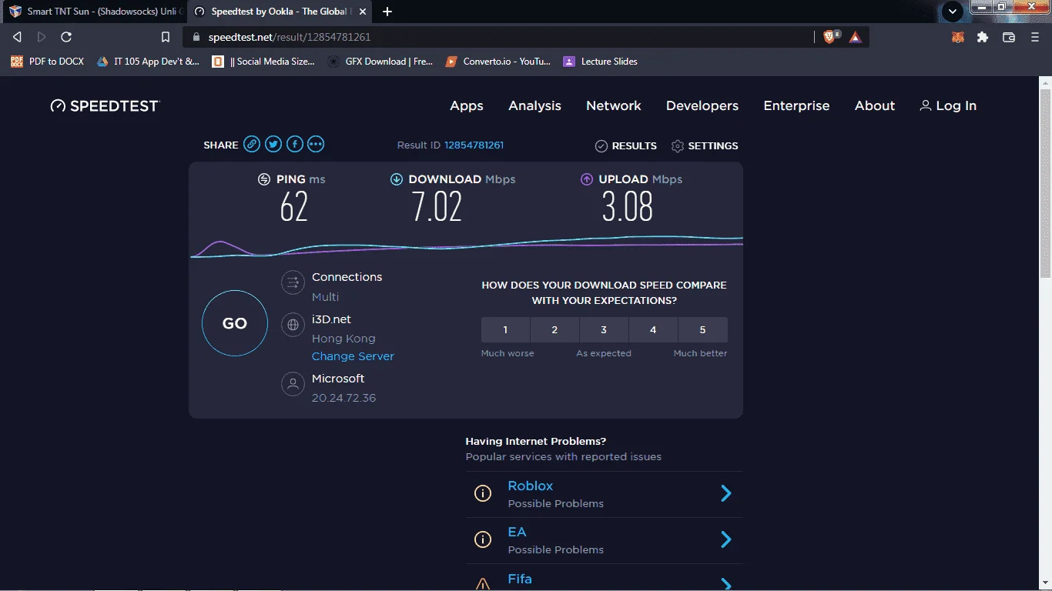This screenshot has width=1052, height=591.
Task: Click the download value 7.02
Action: point(437,207)
